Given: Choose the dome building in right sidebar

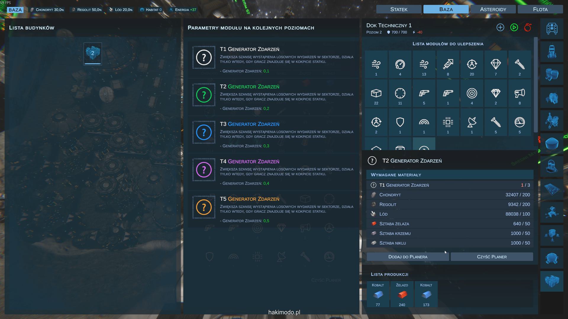Looking at the screenshot, I should click(551, 144).
